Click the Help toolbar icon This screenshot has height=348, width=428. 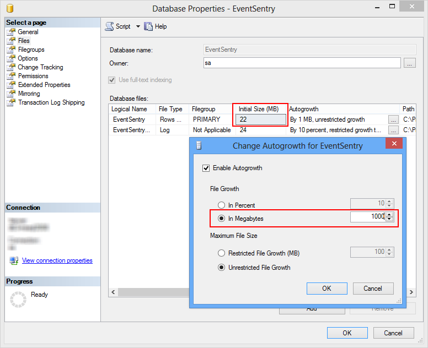click(x=148, y=26)
